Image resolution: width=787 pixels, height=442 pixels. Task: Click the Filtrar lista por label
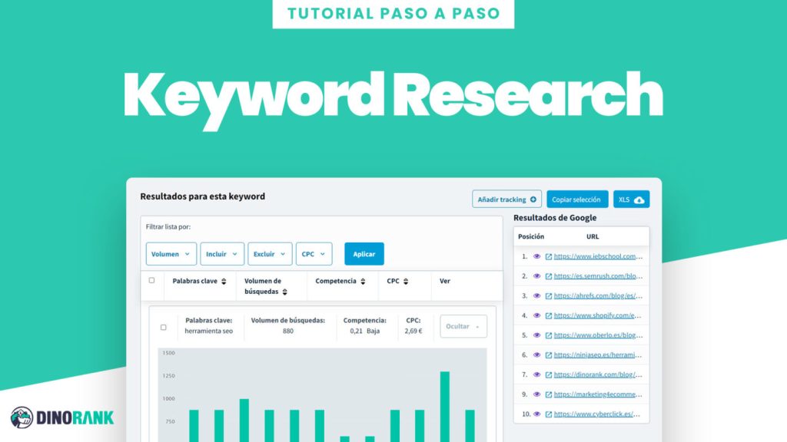click(168, 226)
